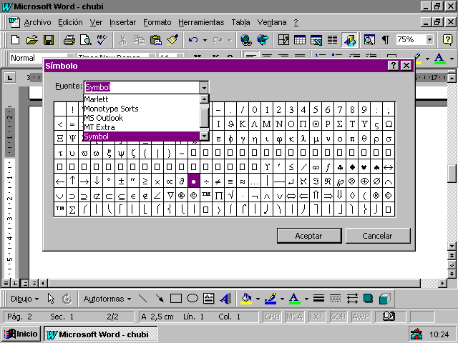Pick the arrow drawing tool
458x343 pixels.
[x=160, y=299]
